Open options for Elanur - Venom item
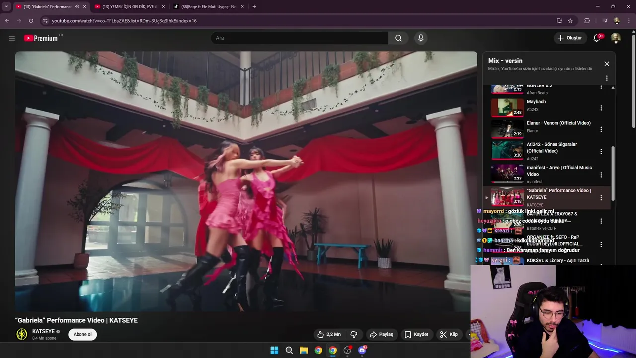 coord(601,129)
